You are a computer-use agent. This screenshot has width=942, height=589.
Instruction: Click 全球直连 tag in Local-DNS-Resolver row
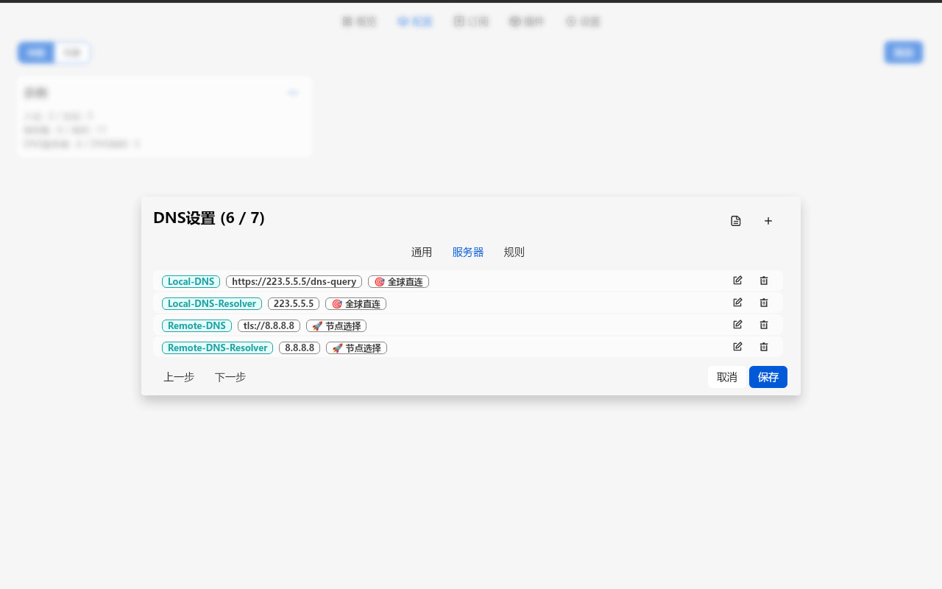pyautogui.click(x=355, y=303)
